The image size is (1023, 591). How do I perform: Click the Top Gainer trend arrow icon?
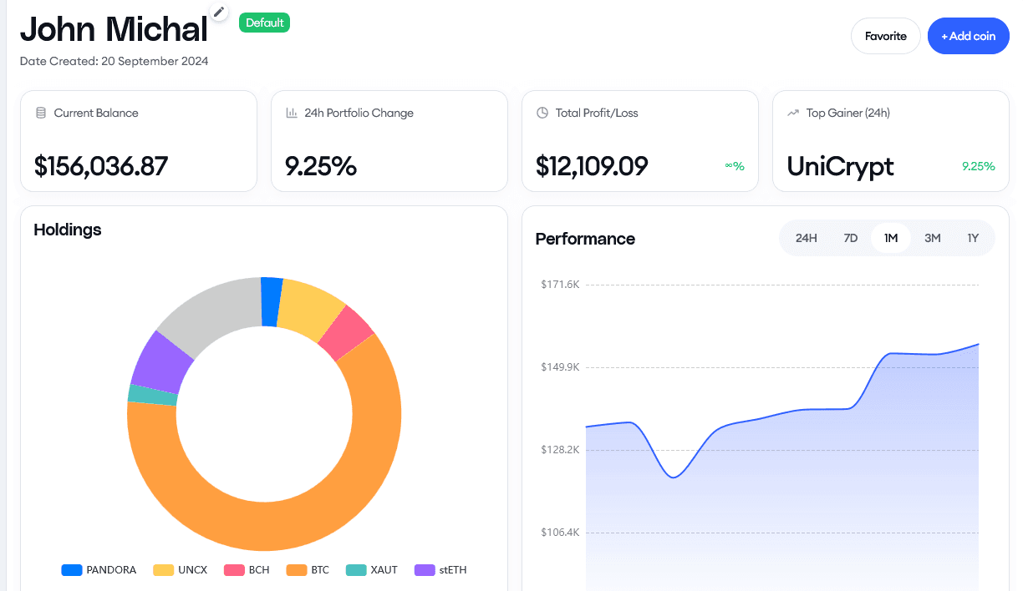point(793,113)
